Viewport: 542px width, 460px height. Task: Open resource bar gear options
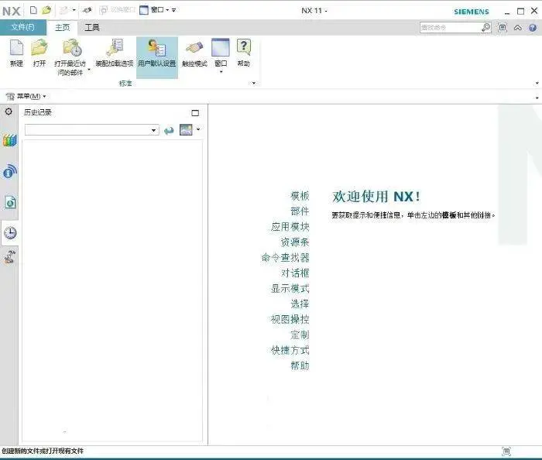tap(9, 112)
